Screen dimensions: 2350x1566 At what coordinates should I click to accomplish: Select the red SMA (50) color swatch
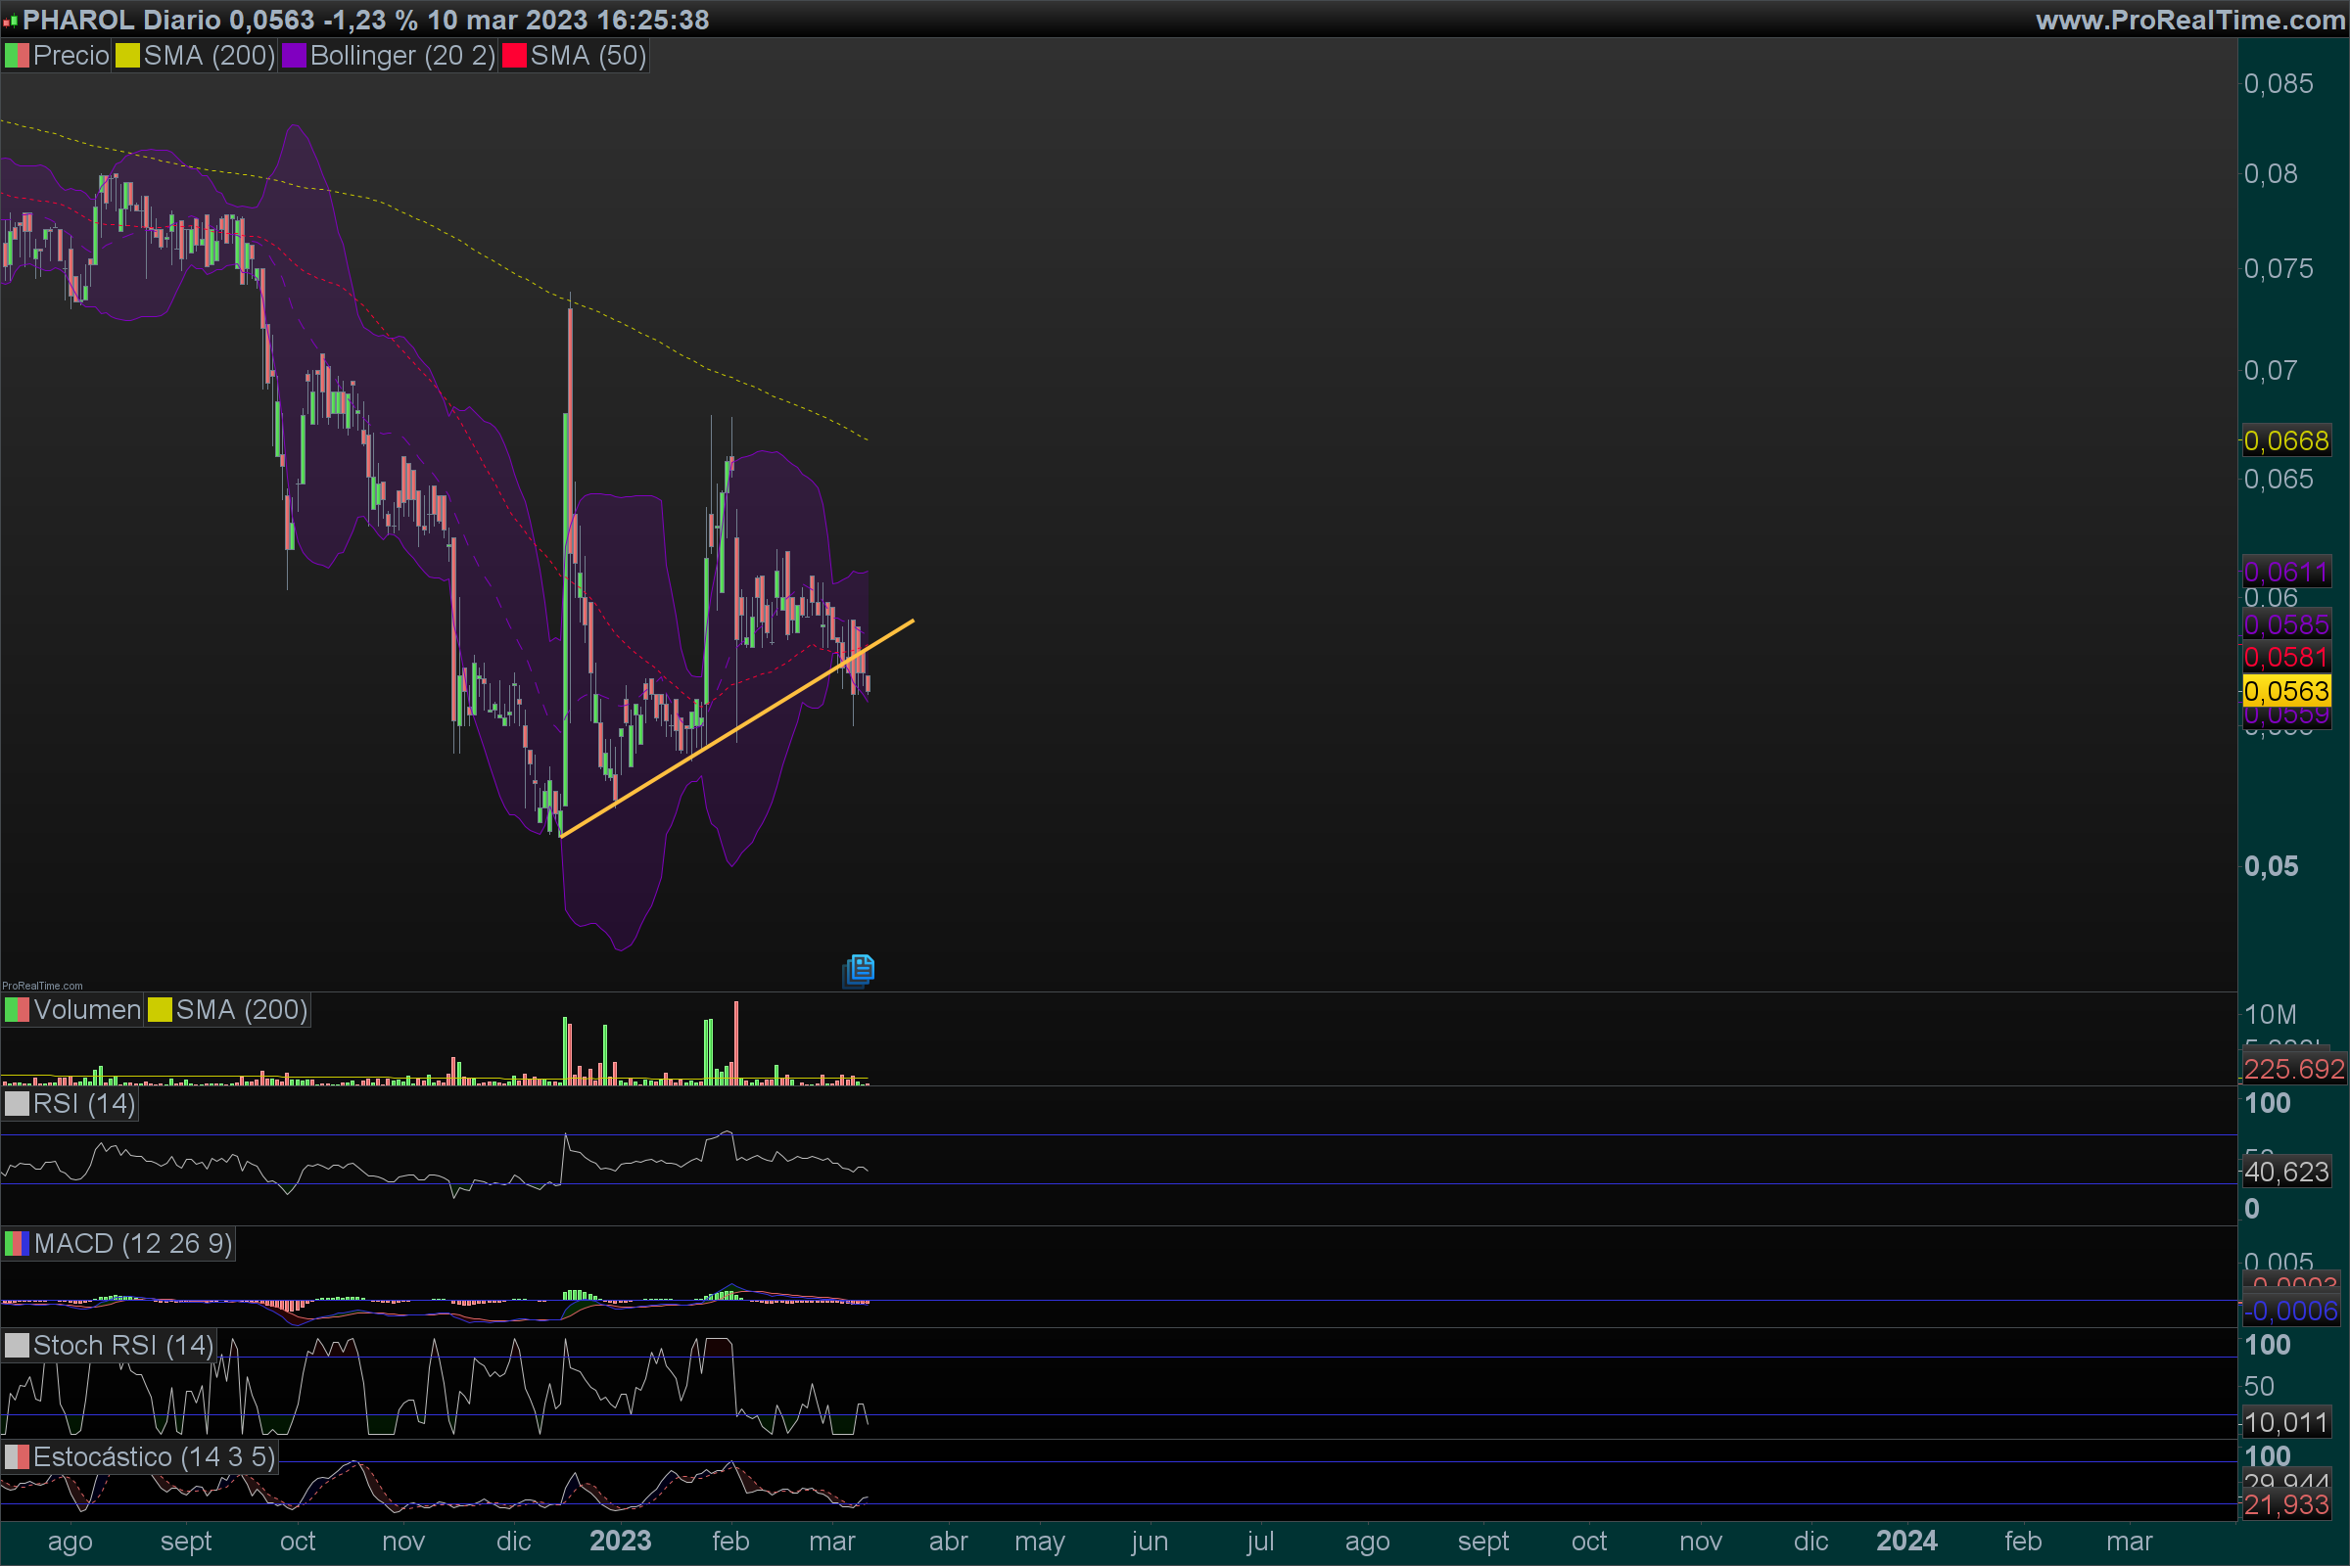(x=515, y=56)
